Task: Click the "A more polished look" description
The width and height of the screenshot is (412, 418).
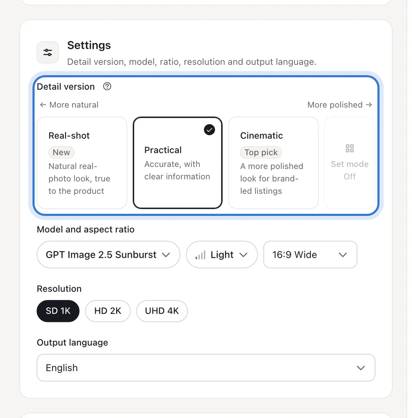Action: pyautogui.click(x=271, y=179)
